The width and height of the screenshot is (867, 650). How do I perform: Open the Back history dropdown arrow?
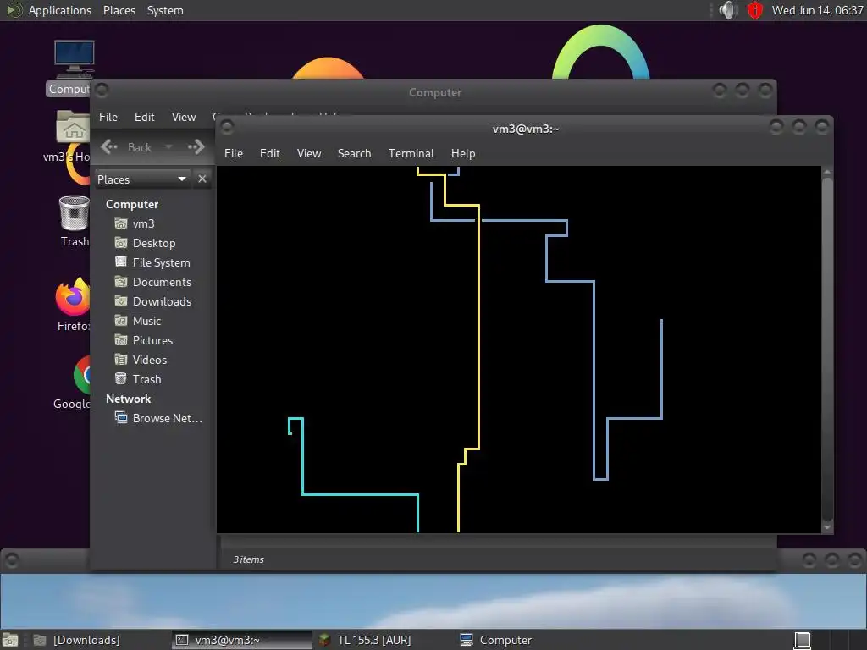point(168,147)
